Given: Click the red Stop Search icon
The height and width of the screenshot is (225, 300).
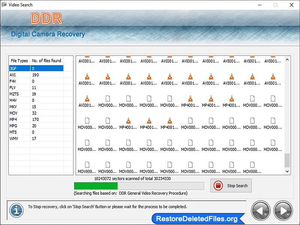Looking at the screenshot, I should coord(218,185).
